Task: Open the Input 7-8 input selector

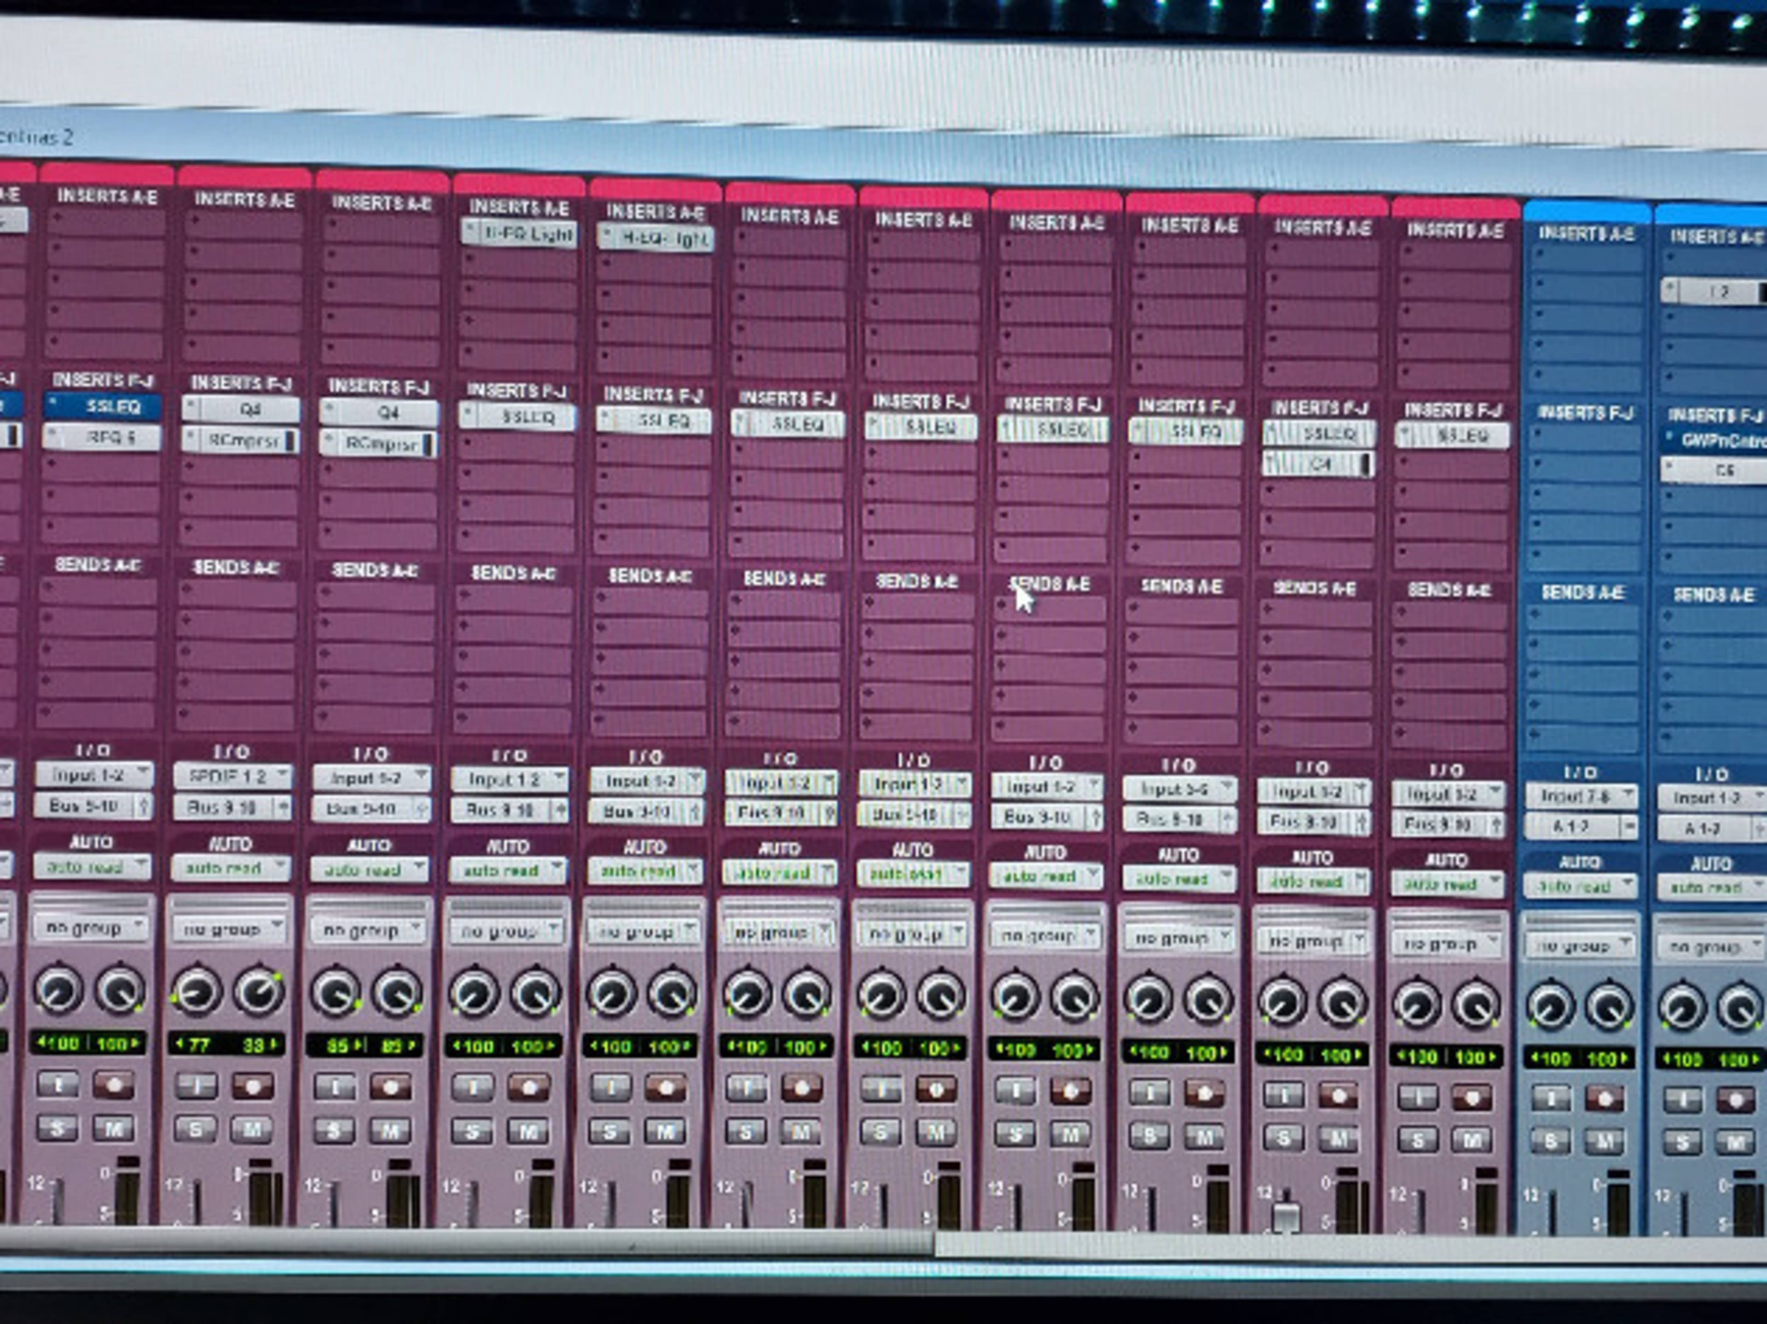Action: click(1581, 795)
